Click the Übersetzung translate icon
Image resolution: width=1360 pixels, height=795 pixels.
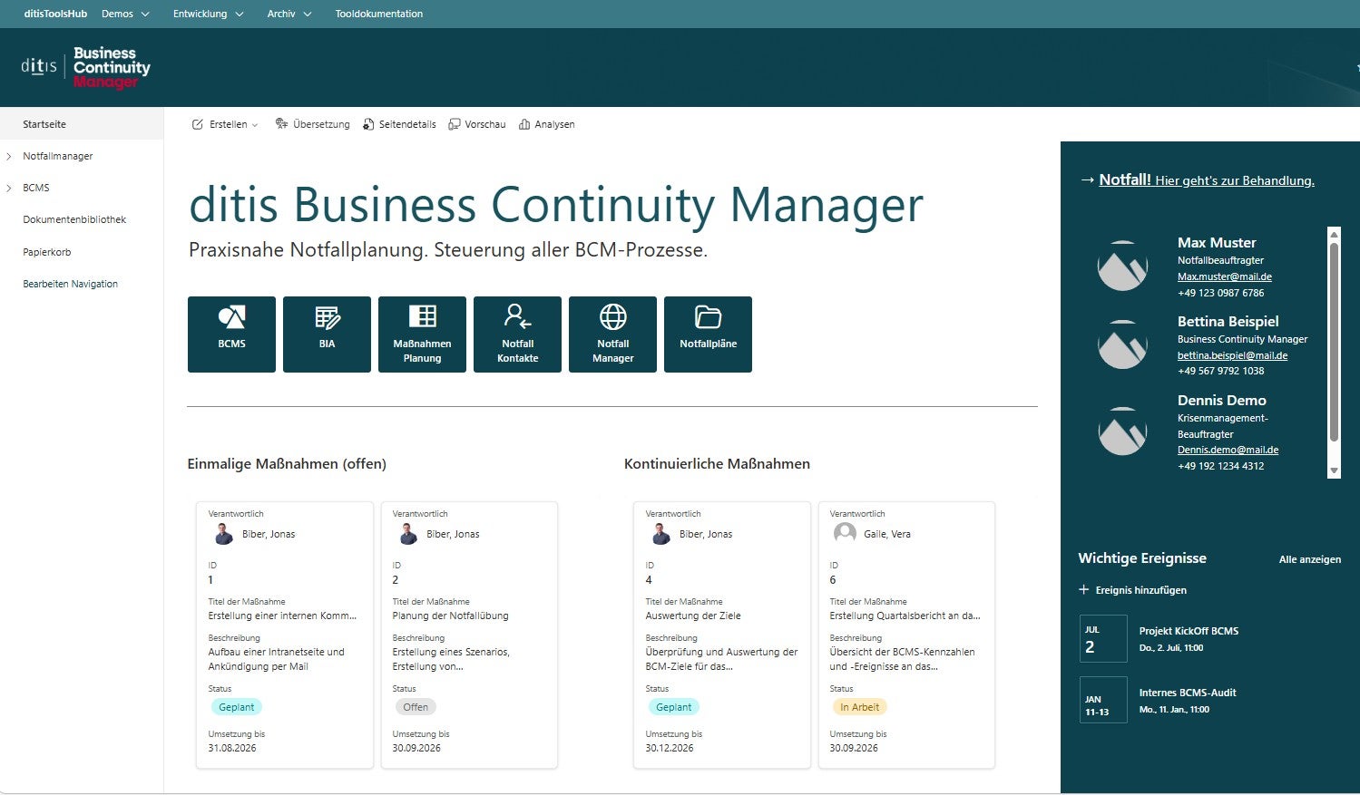click(281, 124)
